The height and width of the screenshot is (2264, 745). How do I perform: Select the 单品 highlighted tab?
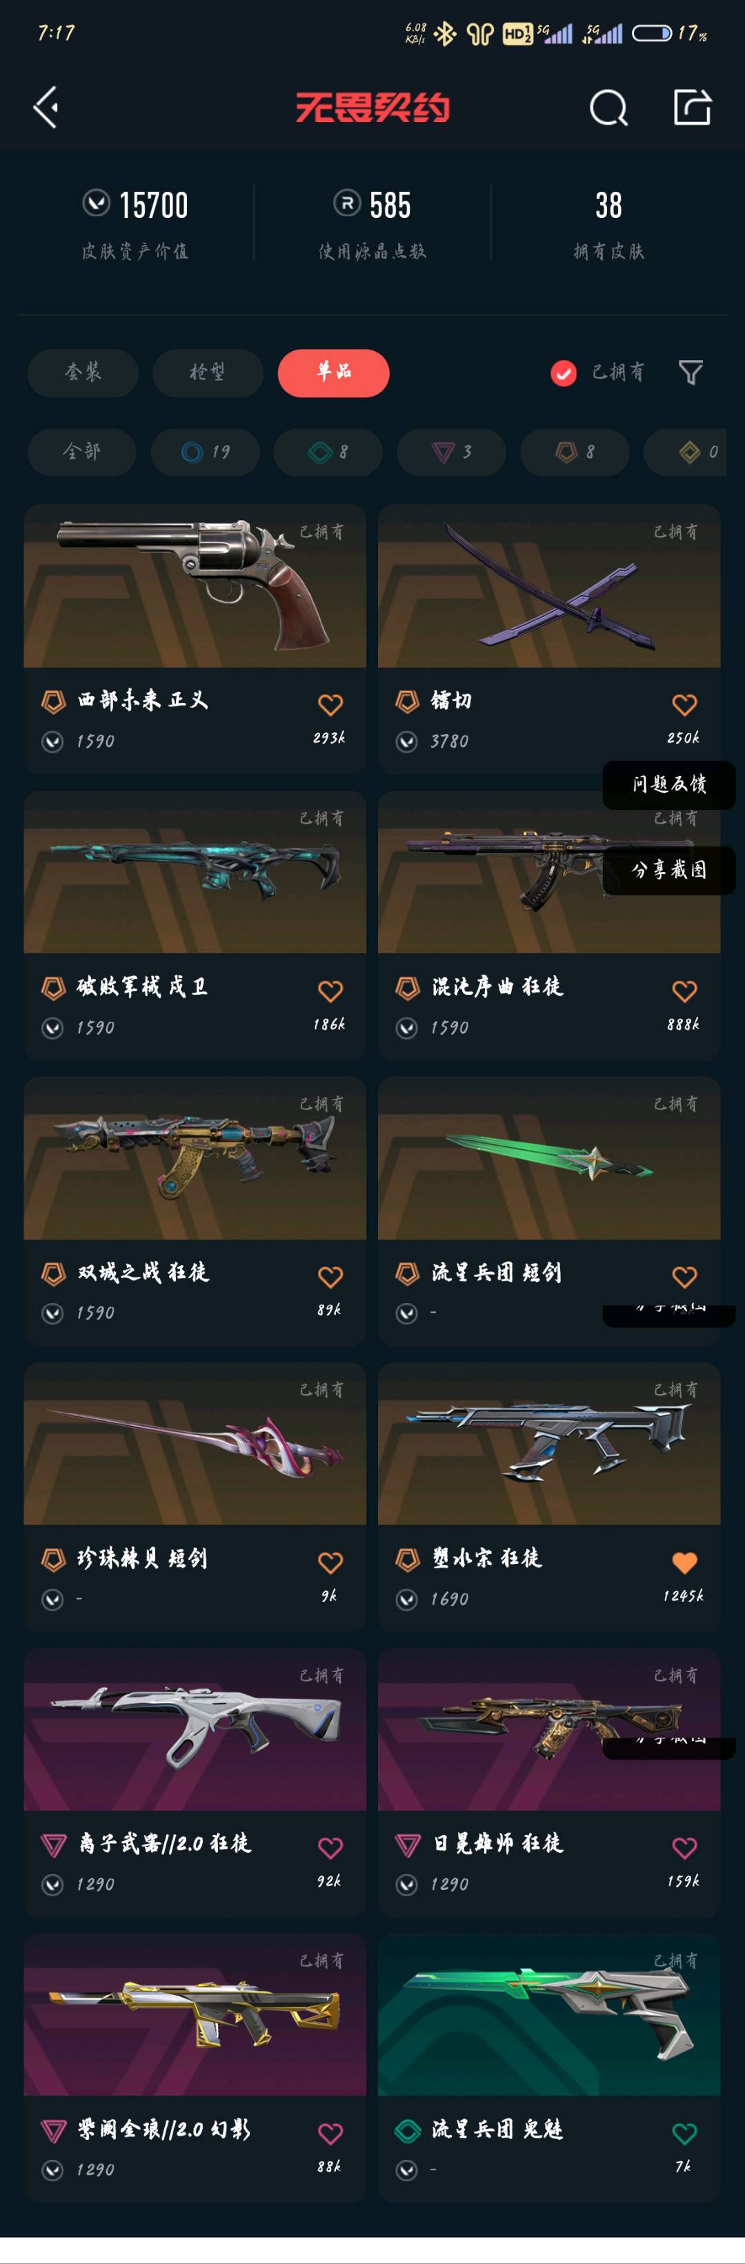(334, 373)
